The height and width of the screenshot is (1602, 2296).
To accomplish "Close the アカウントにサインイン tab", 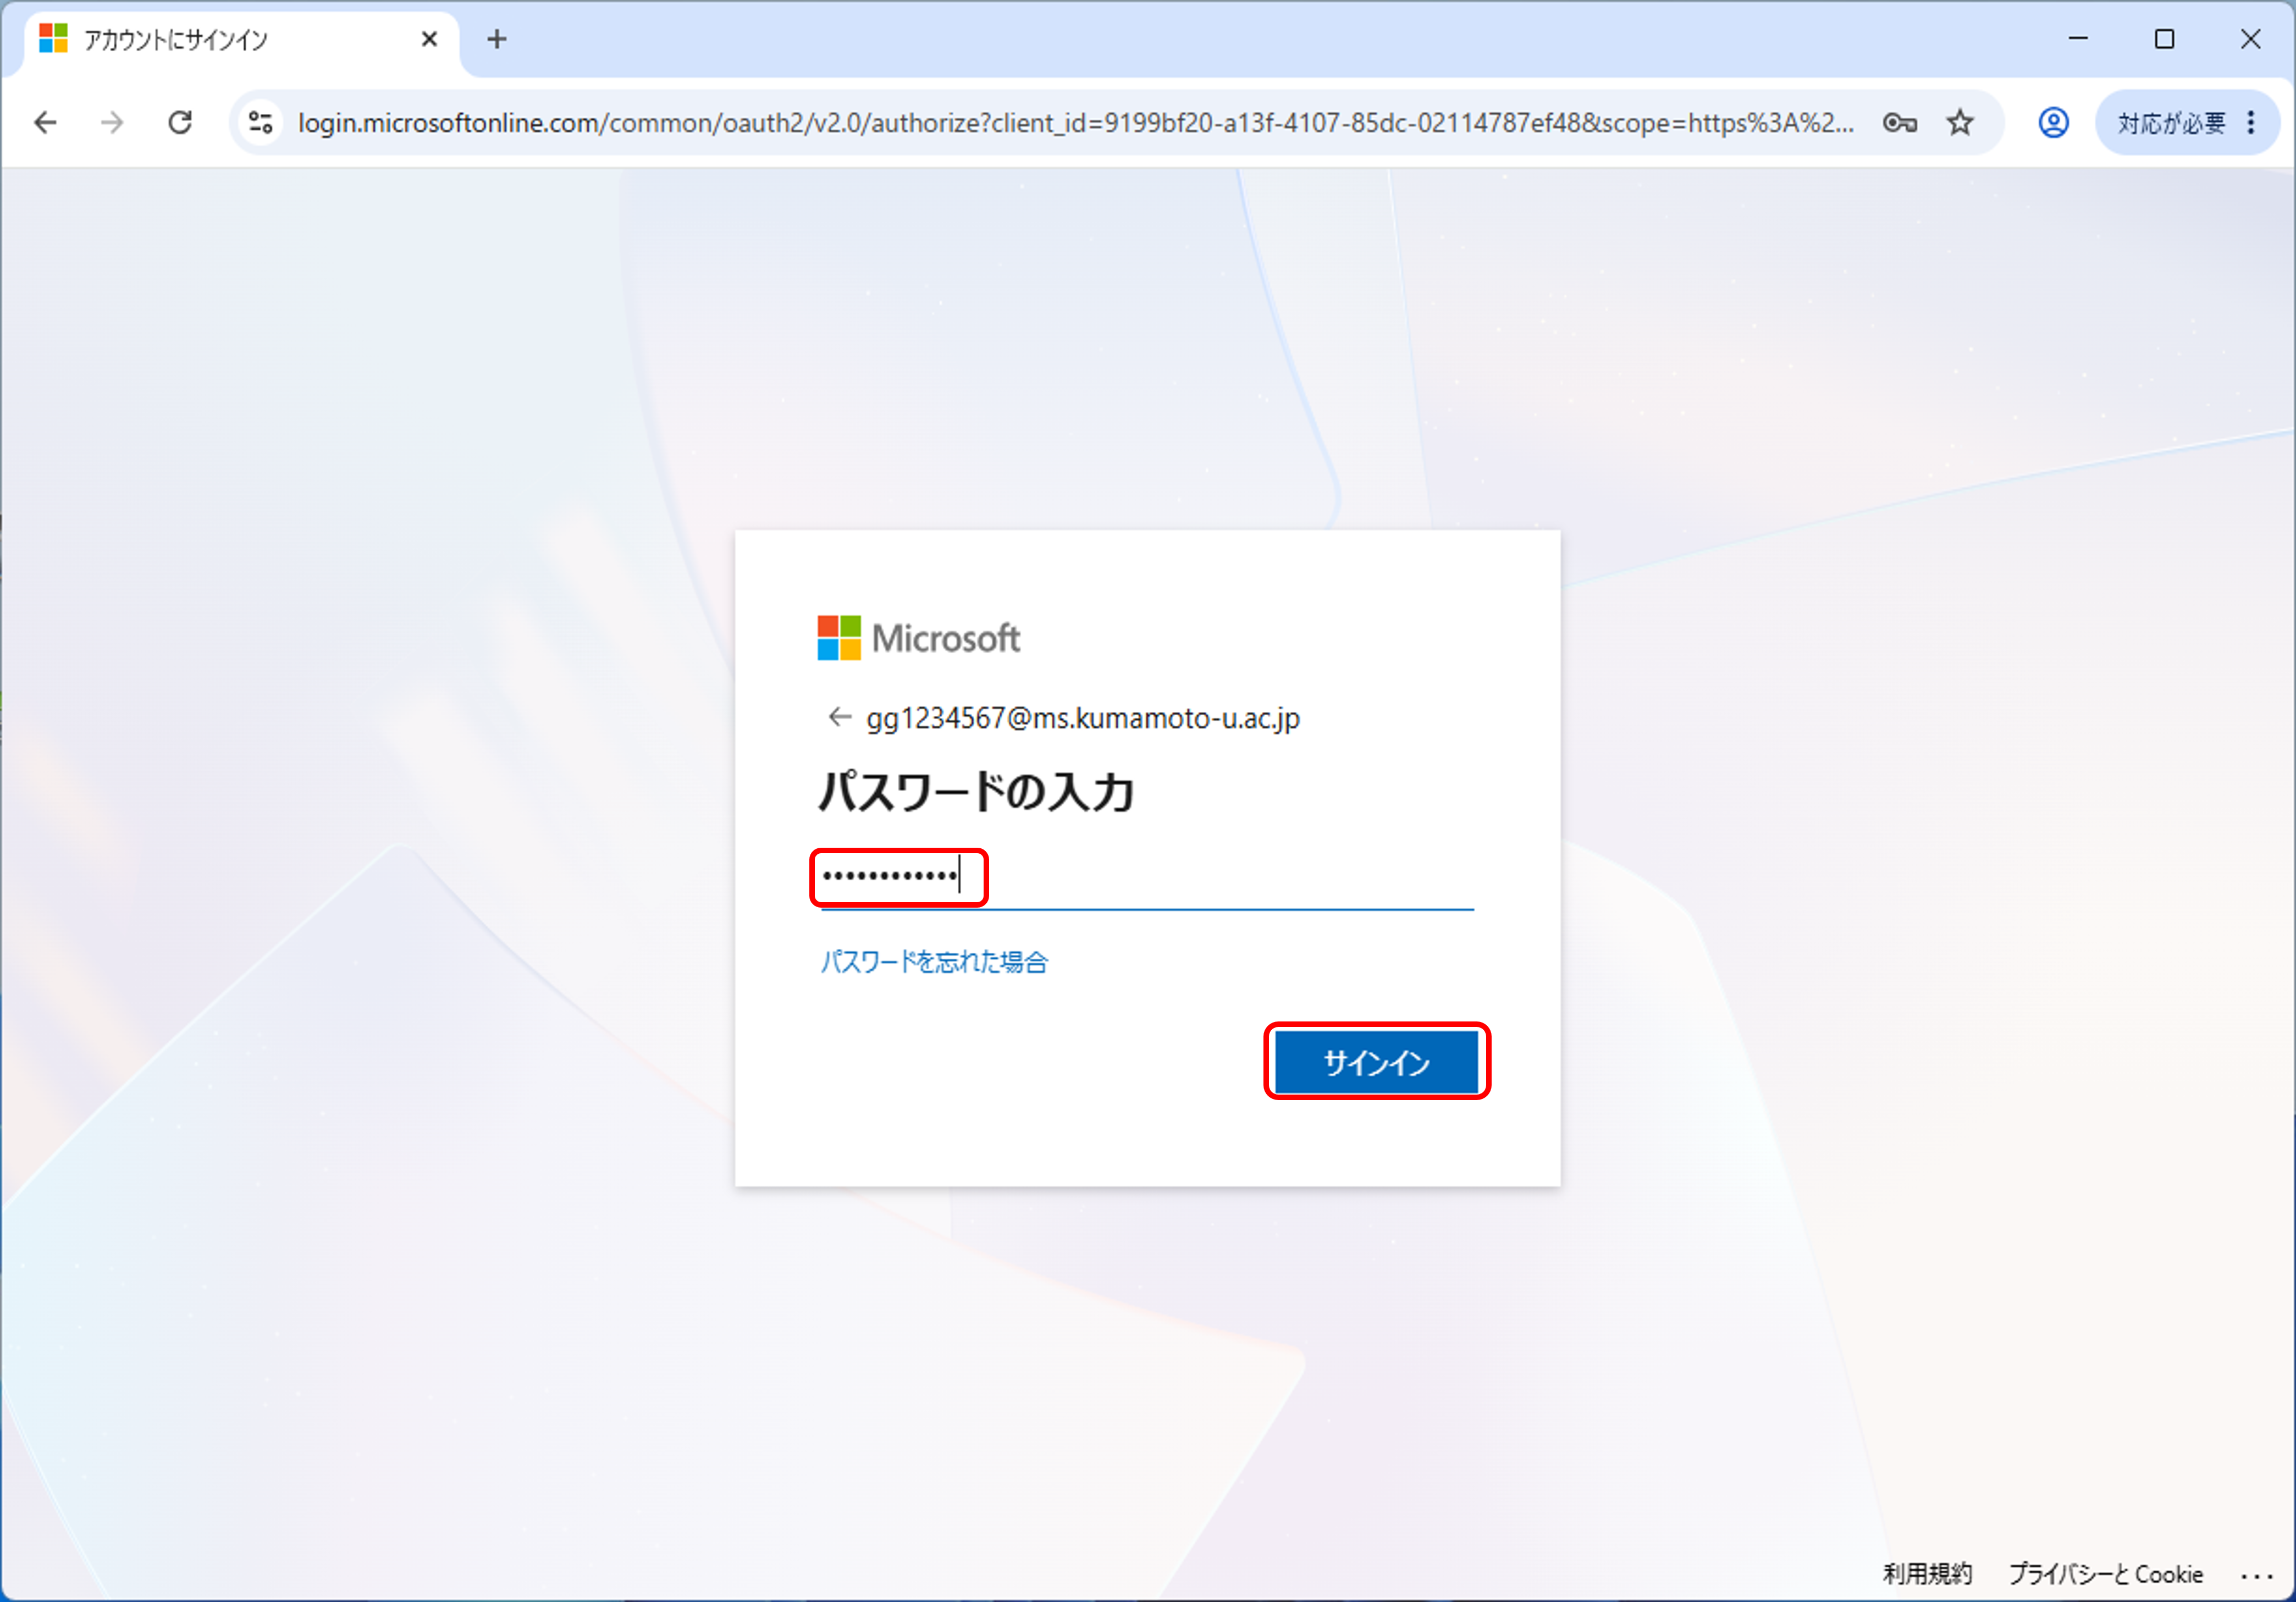I will tap(429, 39).
